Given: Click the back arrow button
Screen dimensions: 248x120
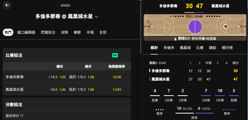Looking at the screenshot, I should pyautogui.click(x=7, y=5).
